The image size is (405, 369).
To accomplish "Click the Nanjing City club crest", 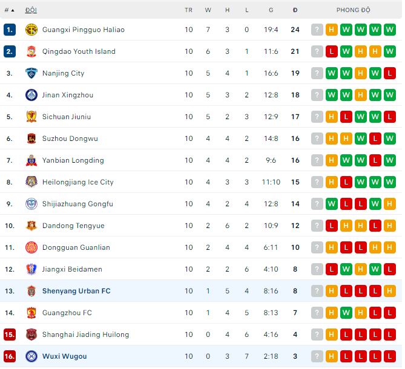I will pos(31,73).
